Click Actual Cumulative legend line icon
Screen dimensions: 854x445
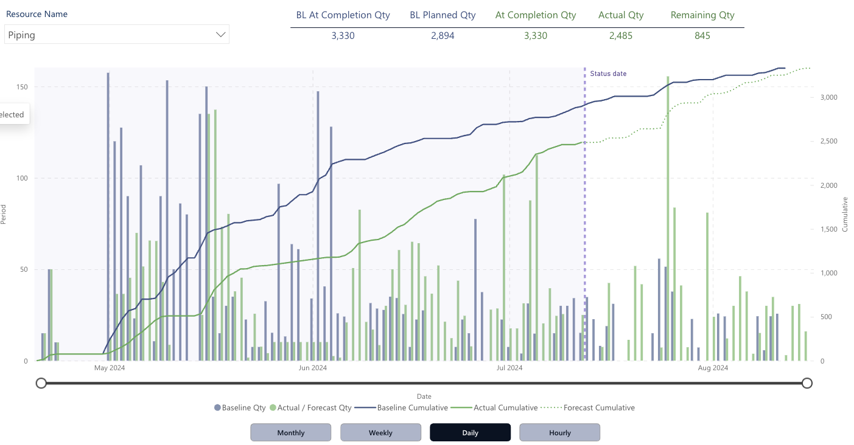click(x=462, y=408)
